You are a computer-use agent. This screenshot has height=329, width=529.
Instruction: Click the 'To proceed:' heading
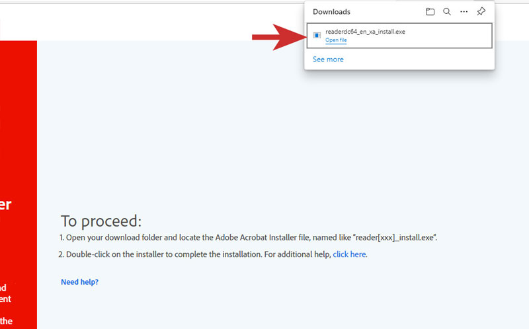tap(101, 221)
